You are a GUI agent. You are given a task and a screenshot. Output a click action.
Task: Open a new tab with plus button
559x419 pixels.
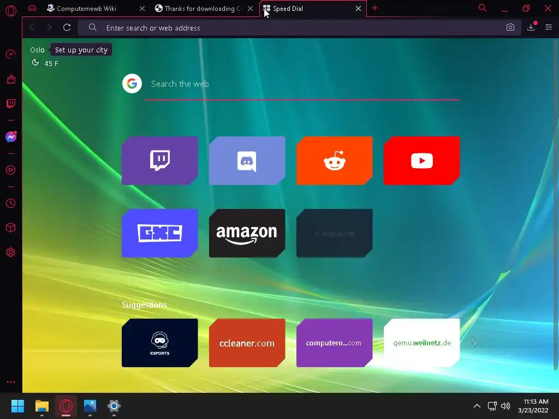click(x=374, y=8)
